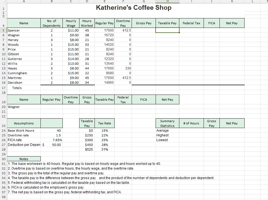
Task: Select the Gross Pay column header cell
Action: [x=144, y=23]
